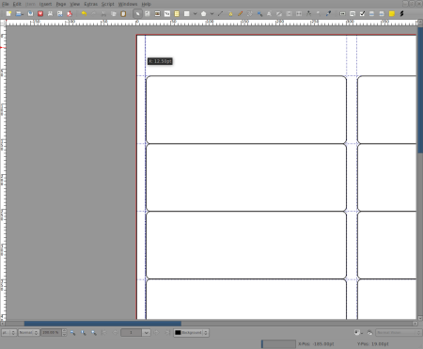Select the Insert Shape tool
Screen dimensions: 423x349
pos(187,14)
